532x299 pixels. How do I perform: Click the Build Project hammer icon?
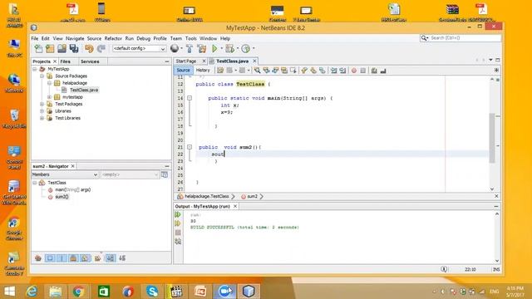(x=190, y=48)
